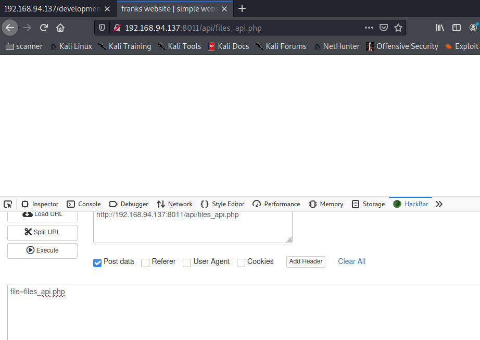
Task: Open the Kali Training bookmark
Action: click(x=124, y=46)
